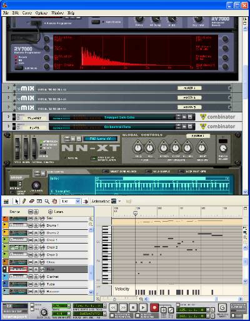Toggle the click checkbox in transport
250x321 pixels.
(32, 305)
